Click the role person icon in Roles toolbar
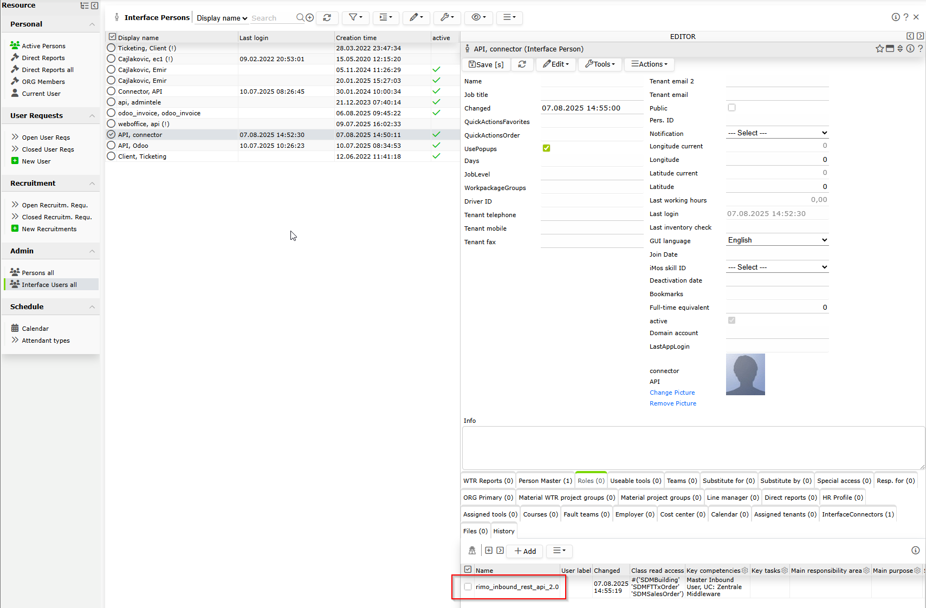 click(472, 551)
